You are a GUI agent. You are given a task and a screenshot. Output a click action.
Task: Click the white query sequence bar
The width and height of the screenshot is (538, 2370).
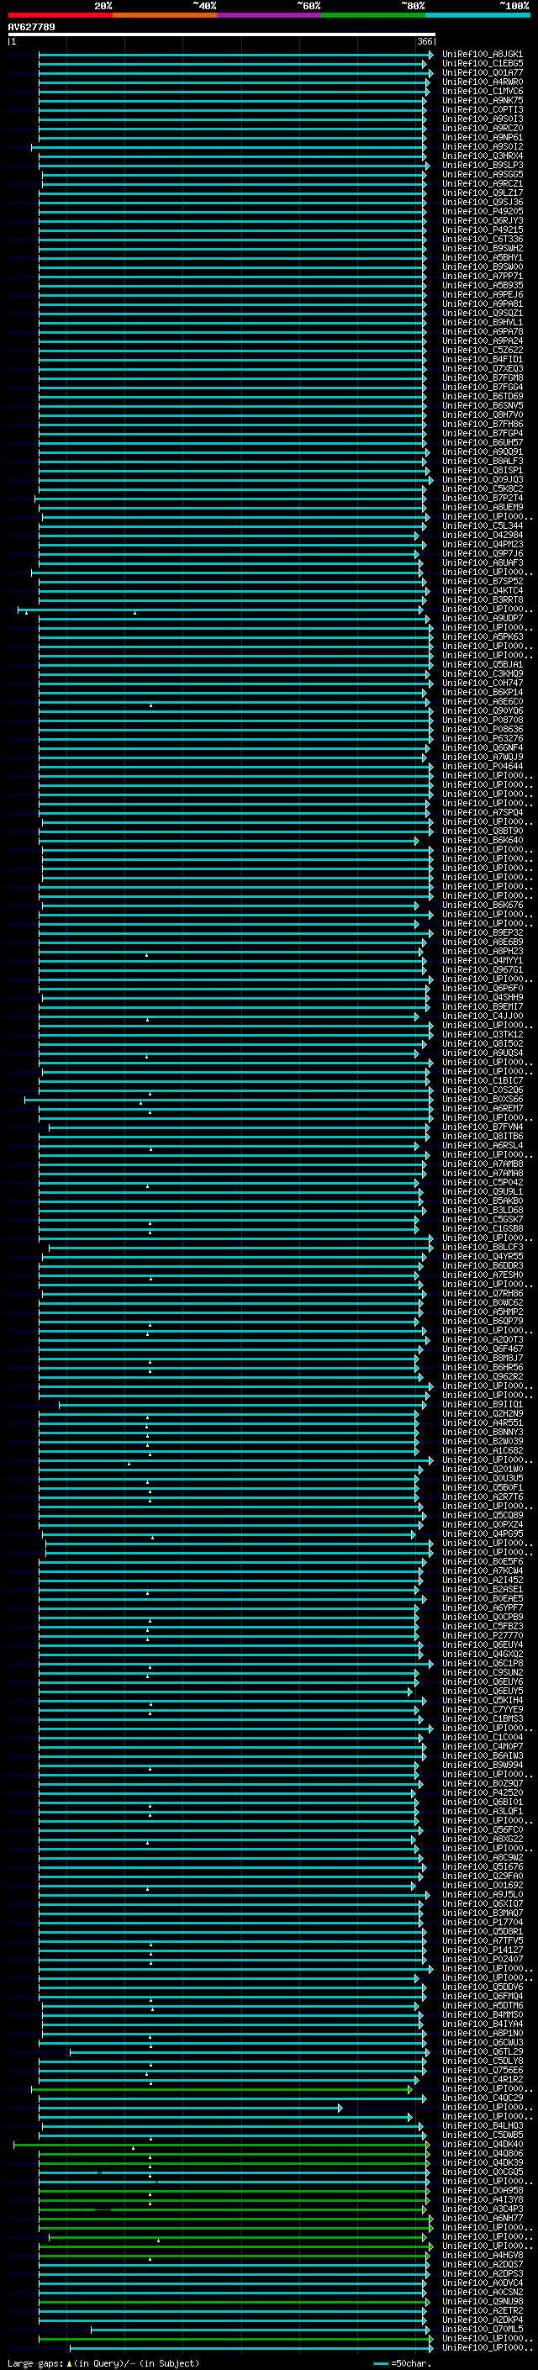pos(222,34)
